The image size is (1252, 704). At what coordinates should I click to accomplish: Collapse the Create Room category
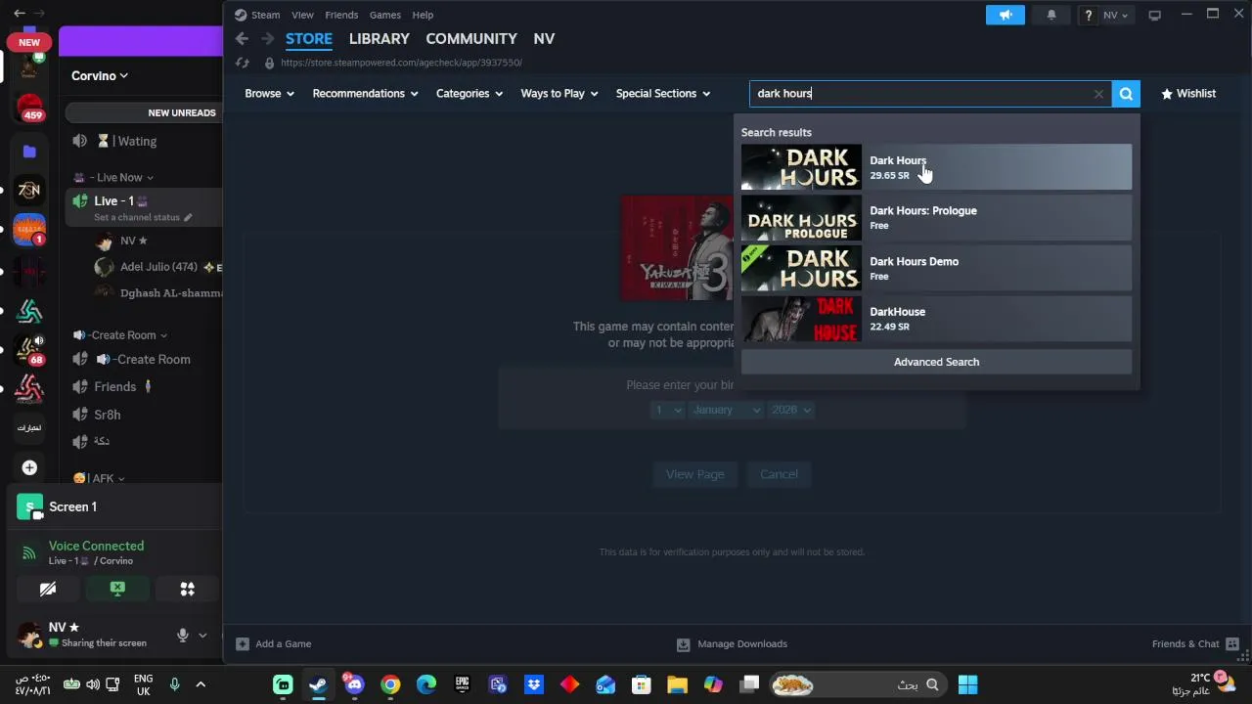point(121,335)
